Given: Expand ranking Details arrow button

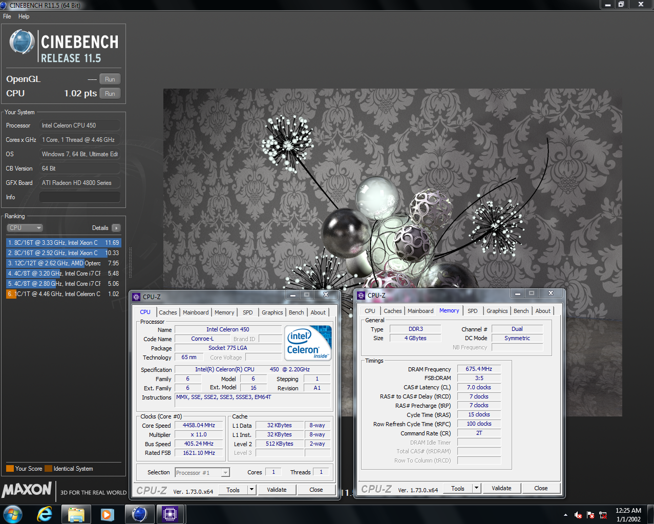Looking at the screenshot, I should click(x=116, y=228).
